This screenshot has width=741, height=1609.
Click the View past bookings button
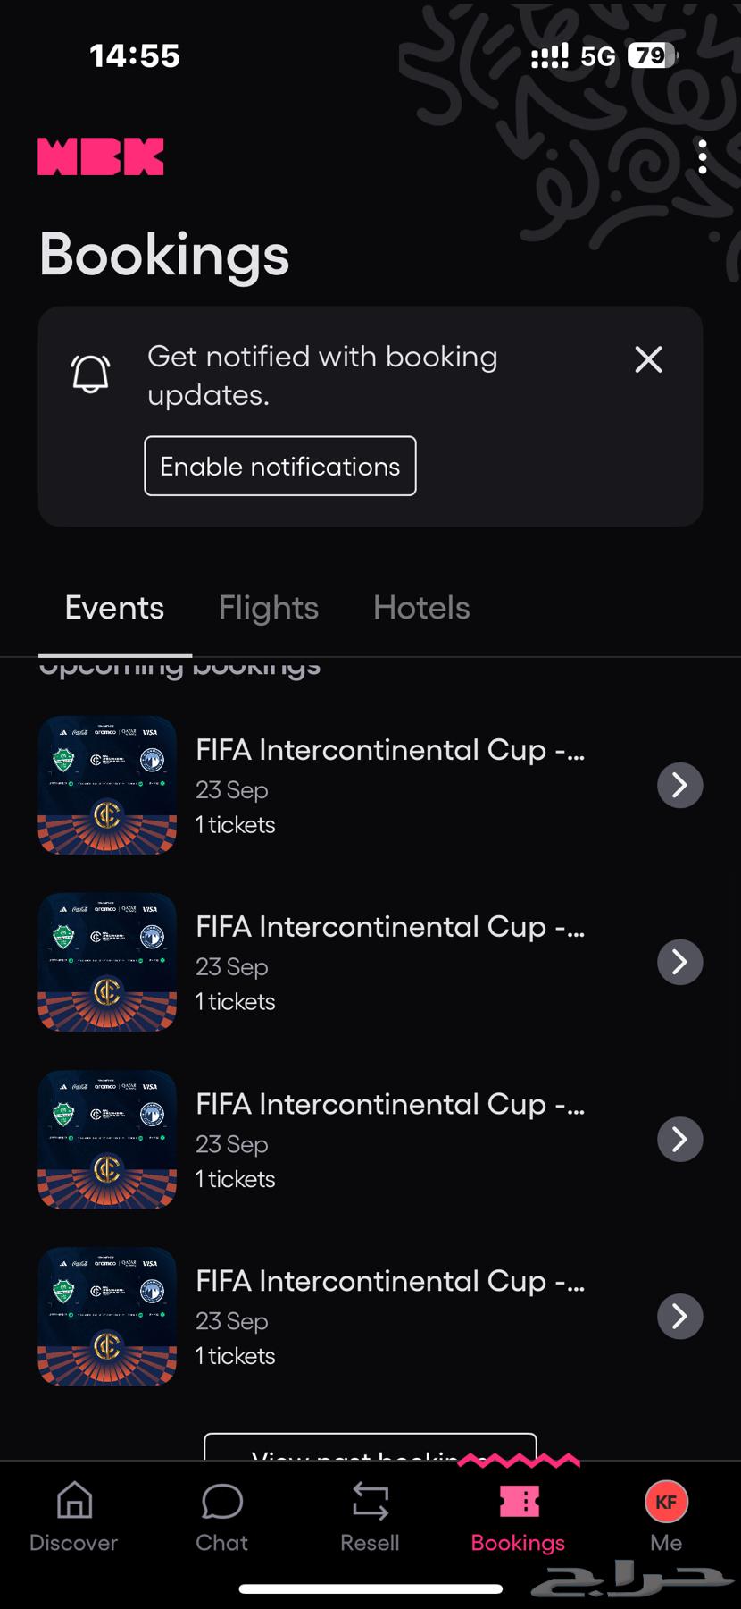[x=370, y=1449]
